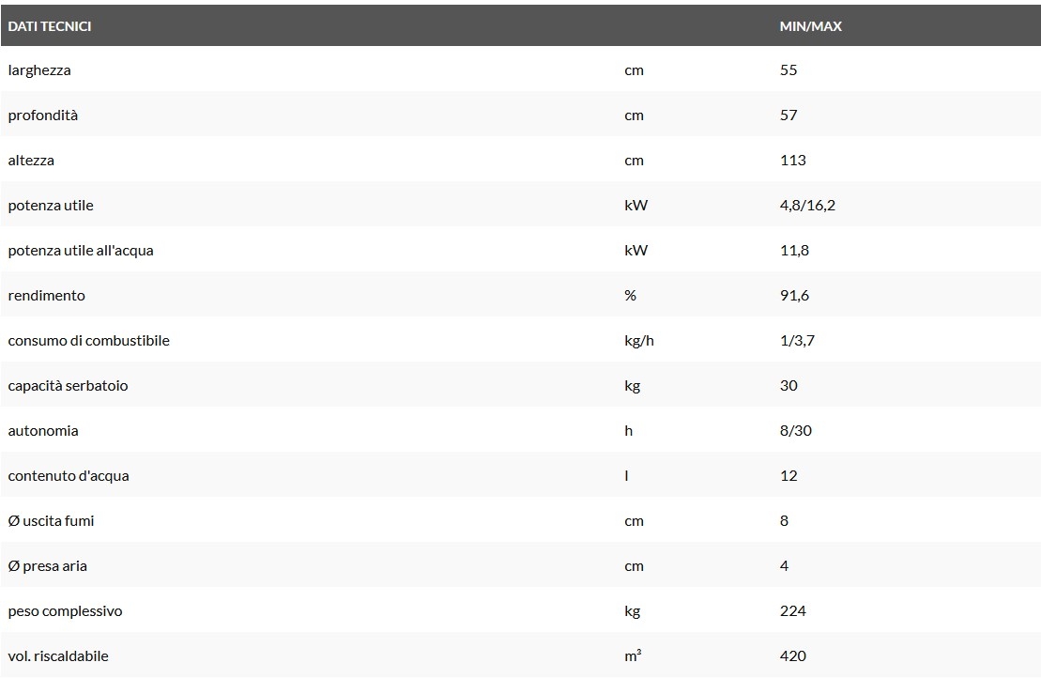Viewport: 1041px width, 678px height.
Task: Select potenza utile all'acqua label
Action: 81,251
